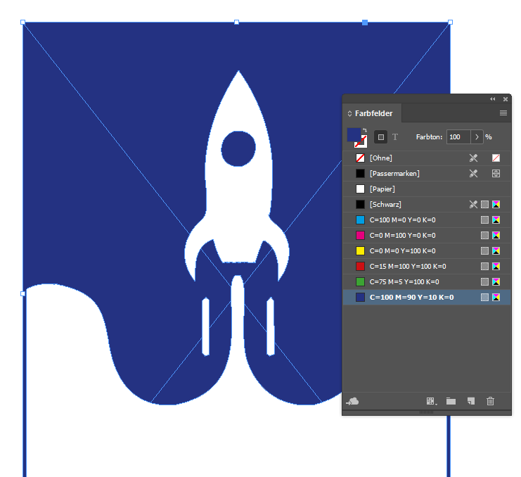Click the trash icon to delete the swatch

[490, 401]
